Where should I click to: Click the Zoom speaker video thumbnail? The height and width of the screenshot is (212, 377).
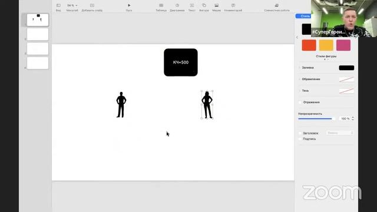tap(344, 18)
